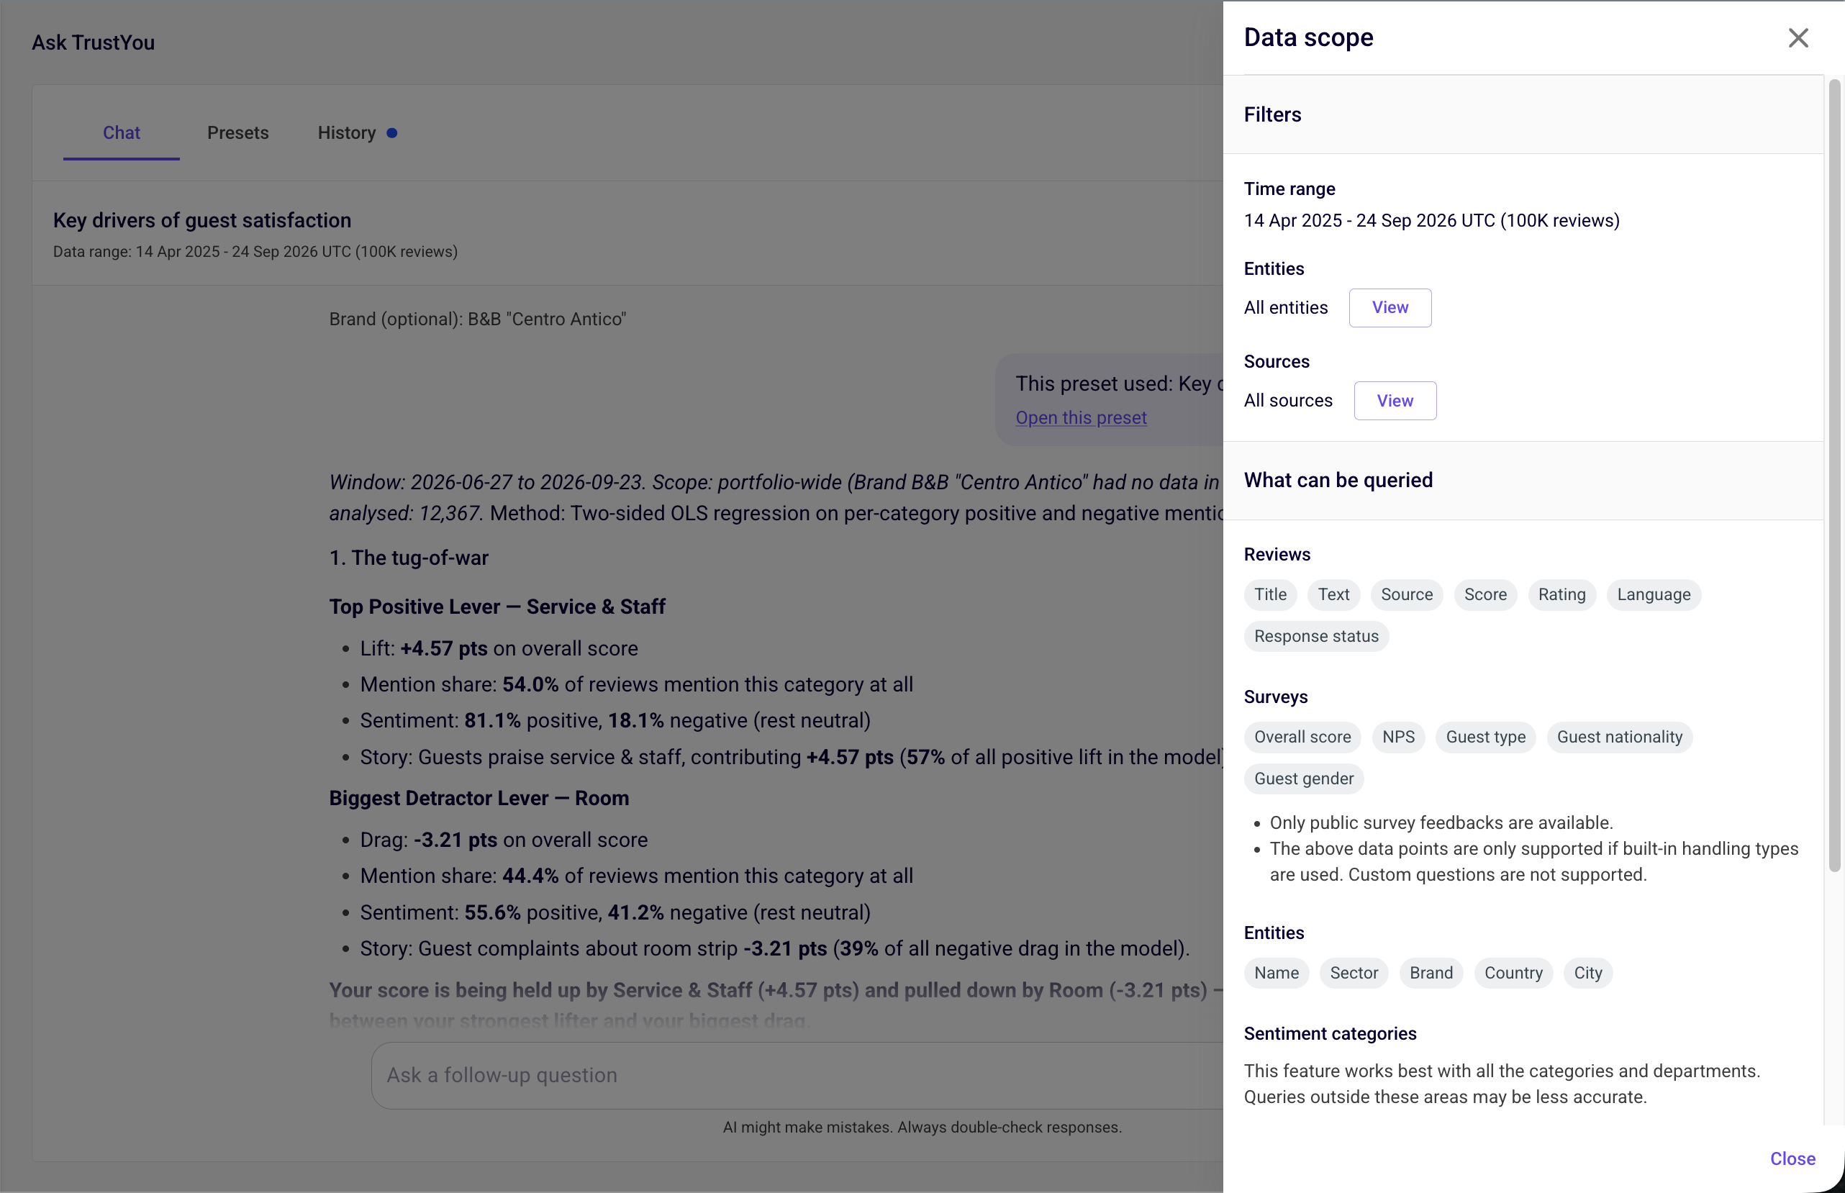The height and width of the screenshot is (1193, 1845).
Task: Click the Biggest Detractor Lever heading
Action: point(479,799)
